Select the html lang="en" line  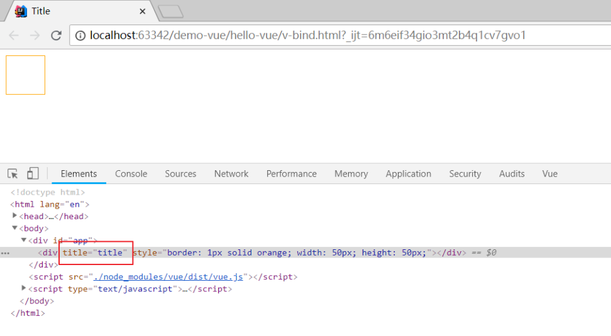click(x=50, y=204)
